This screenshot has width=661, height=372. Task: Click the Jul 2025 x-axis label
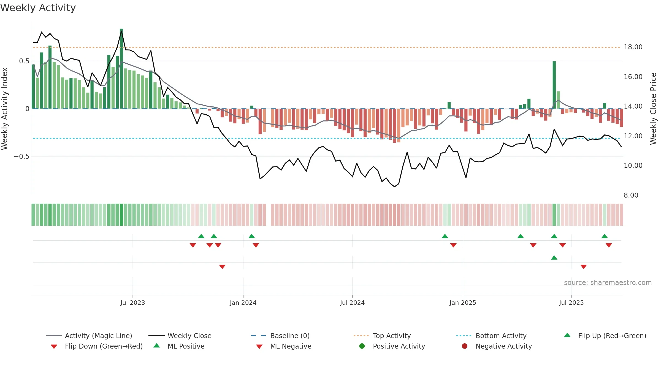point(571,303)
